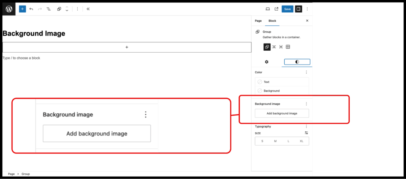Click the Save button
The image size is (406, 179).
click(287, 9)
